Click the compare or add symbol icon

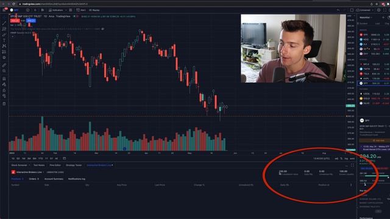pos(27,10)
